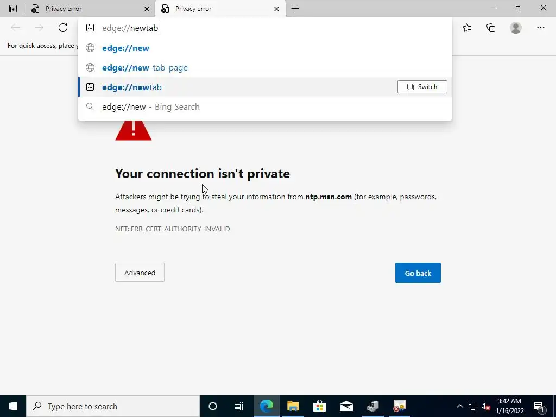Click the Go back button
The height and width of the screenshot is (417, 556).
pos(418,273)
